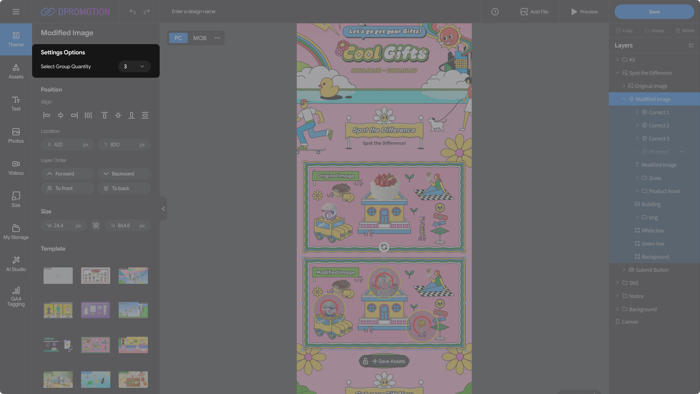The height and width of the screenshot is (394, 700).
Task: Click the align top edges icon
Action: pyautogui.click(x=104, y=115)
